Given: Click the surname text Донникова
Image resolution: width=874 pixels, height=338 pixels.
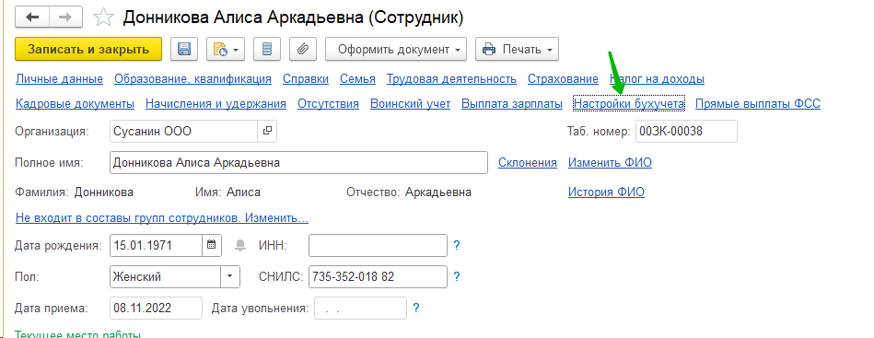Looking at the screenshot, I should pos(104,192).
